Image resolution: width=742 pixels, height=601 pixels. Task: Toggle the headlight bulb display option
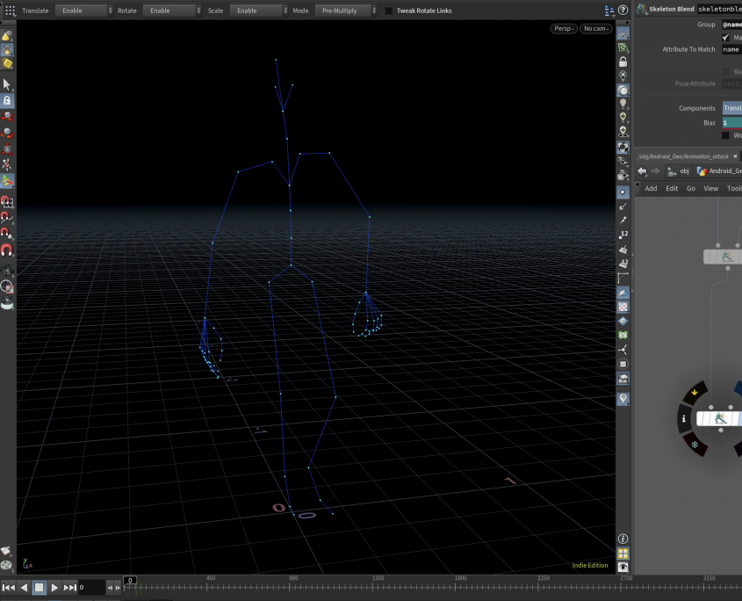coord(623,104)
